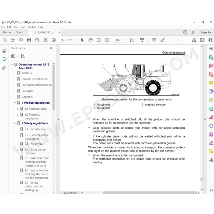The height and width of the screenshot is (214, 214).
Task: Click the horizontal scrollbar thumb
Action: tap(150, 193)
